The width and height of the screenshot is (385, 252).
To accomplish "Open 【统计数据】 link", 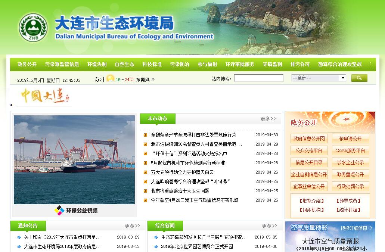I will (x=348, y=210).
